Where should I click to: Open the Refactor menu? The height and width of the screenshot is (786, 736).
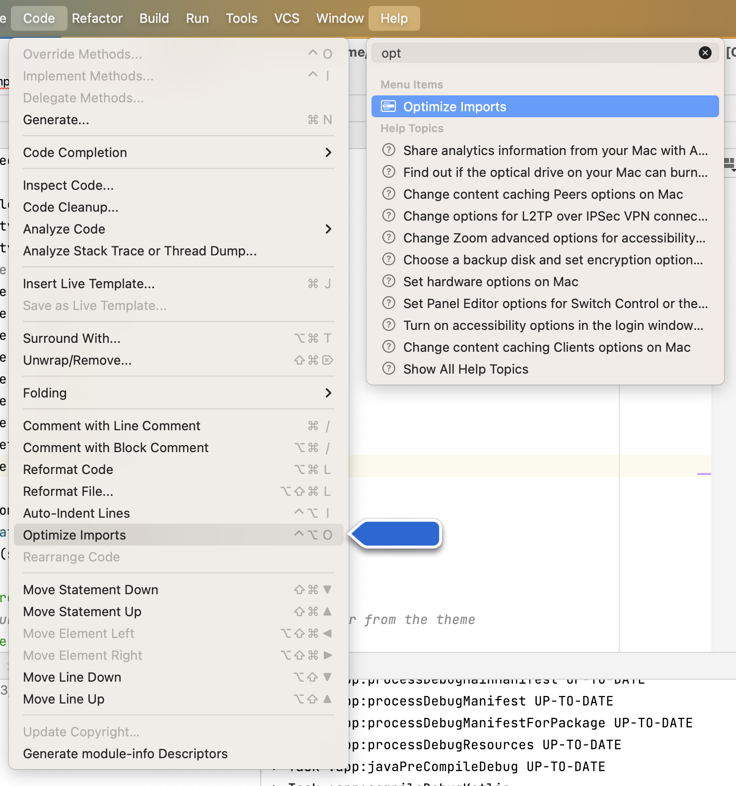97,18
